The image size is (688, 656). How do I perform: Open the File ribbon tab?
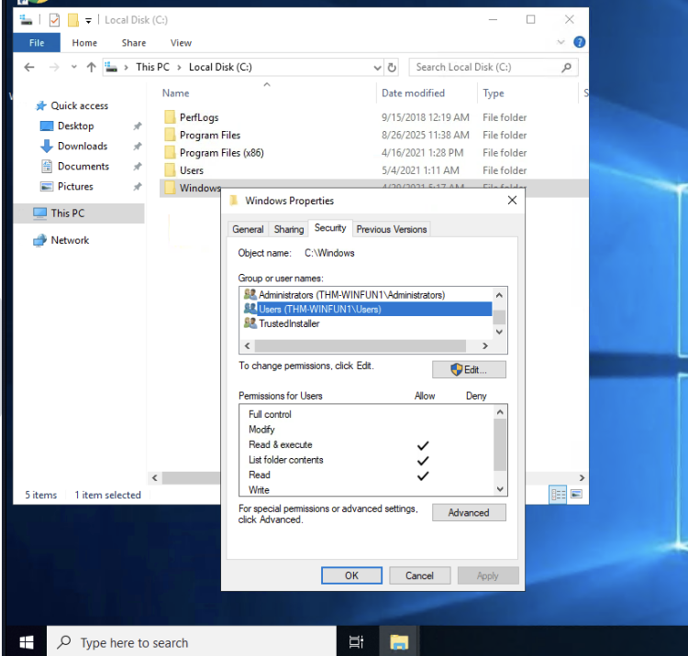[37, 43]
